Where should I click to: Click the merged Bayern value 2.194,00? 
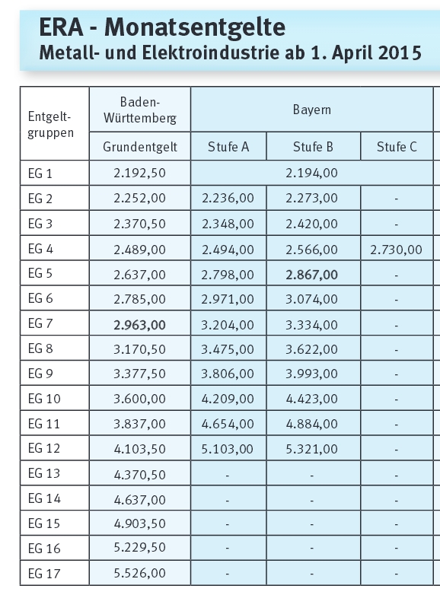(x=311, y=173)
